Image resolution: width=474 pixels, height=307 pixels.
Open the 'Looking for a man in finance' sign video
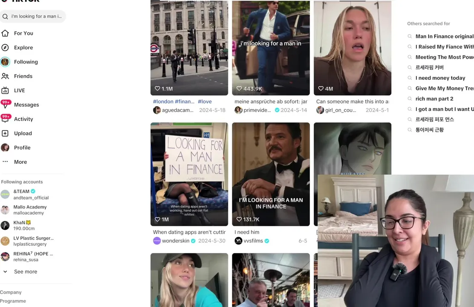(189, 174)
